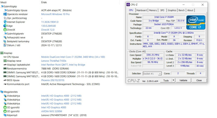Click the DirectX Xbox-style icon

(5, 30)
